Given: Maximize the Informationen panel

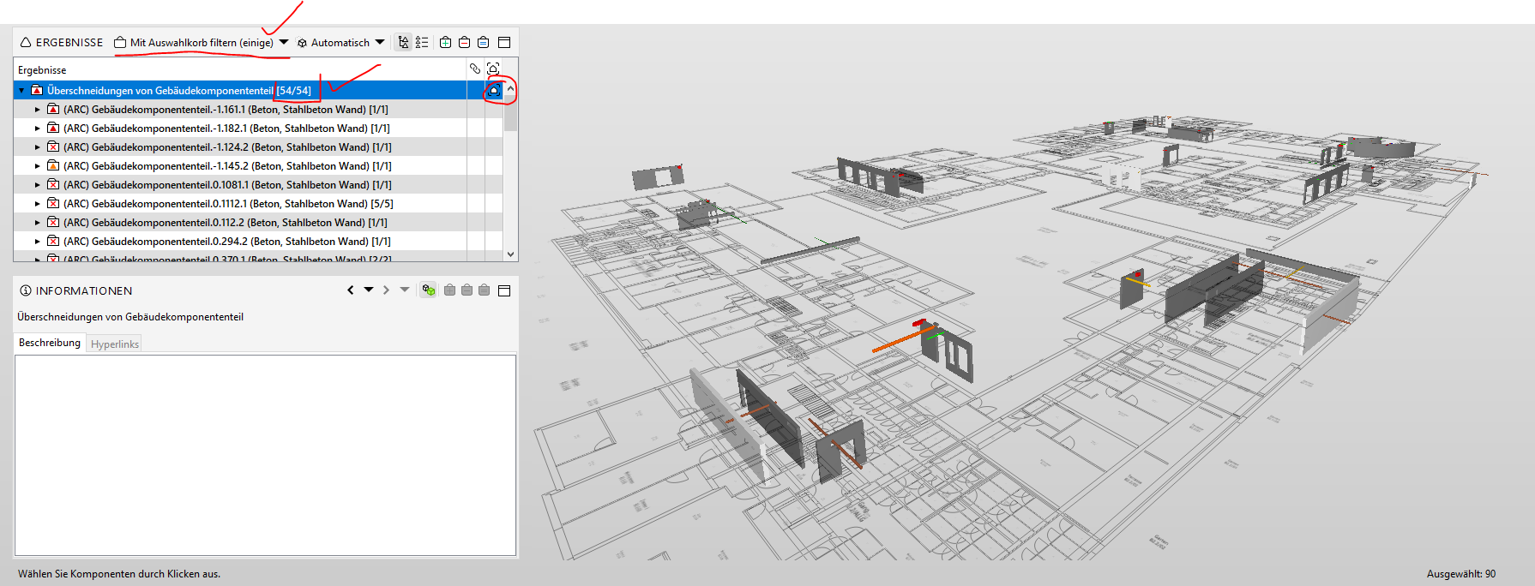Looking at the screenshot, I should [x=504, y=290].
